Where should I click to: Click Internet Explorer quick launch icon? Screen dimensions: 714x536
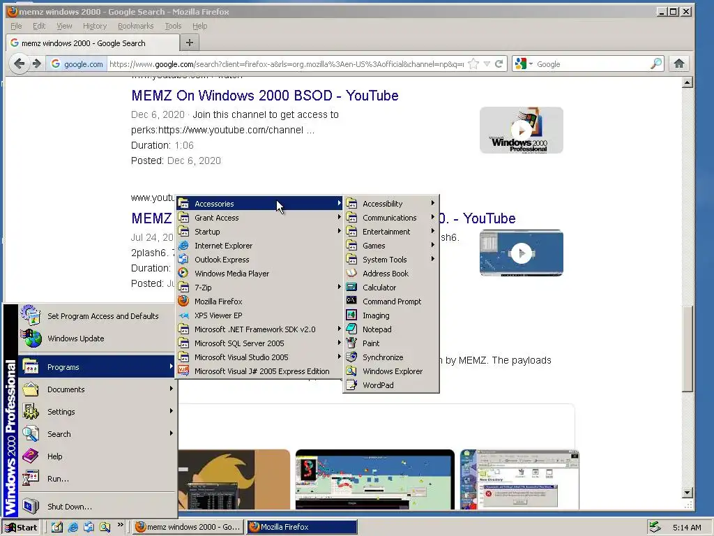pyautogui.click(x=73, y=527)
